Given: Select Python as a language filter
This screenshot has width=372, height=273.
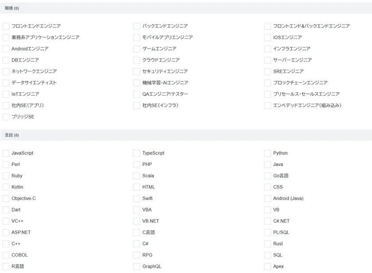Looking at the screenshot, I should pos(267,153).
